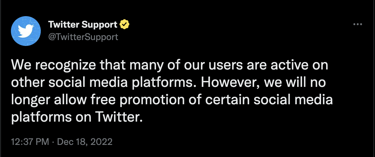375x157 pixels.
Task: Click the dot separator between time and date
Action: click(53, 142)
